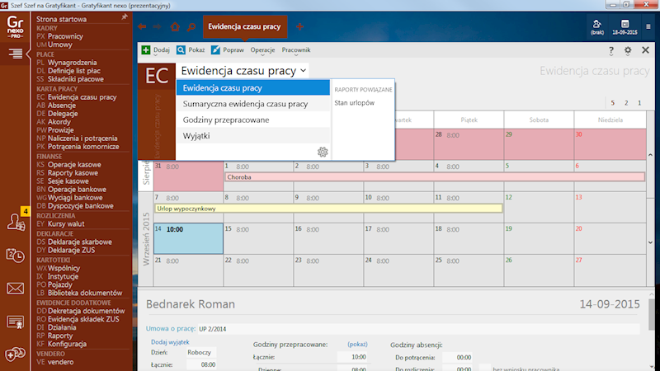Image resolution: width=660 pixels, height=371 pixels.
Task: Click the Dodaj wyjątek link
Action: tap(170, 342)
